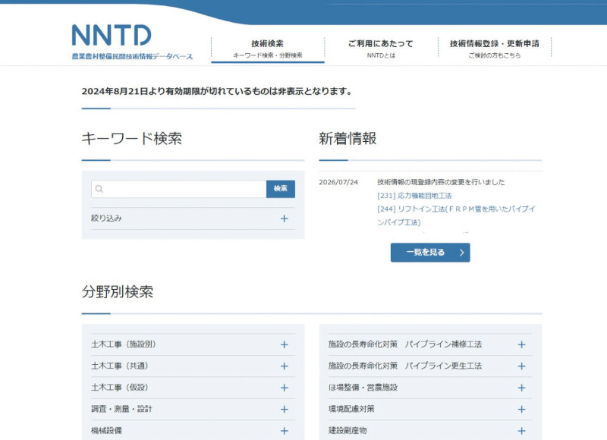Focus the keyword search input field
This screenshot has width=607, height=440.
coord(179,189)
